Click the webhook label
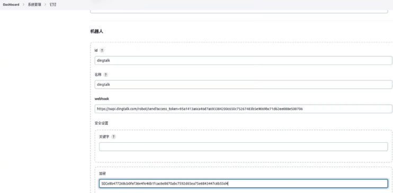Viewport: 393px width, 193px height. pyautogui.click(x=102, y=99)
